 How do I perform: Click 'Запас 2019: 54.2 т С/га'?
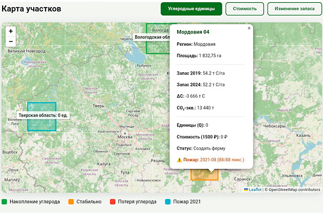point(201,73)
